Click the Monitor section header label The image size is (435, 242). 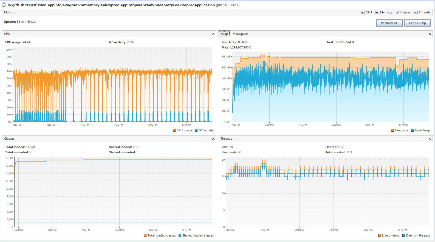pyautogui.click(x=10, y=12)
